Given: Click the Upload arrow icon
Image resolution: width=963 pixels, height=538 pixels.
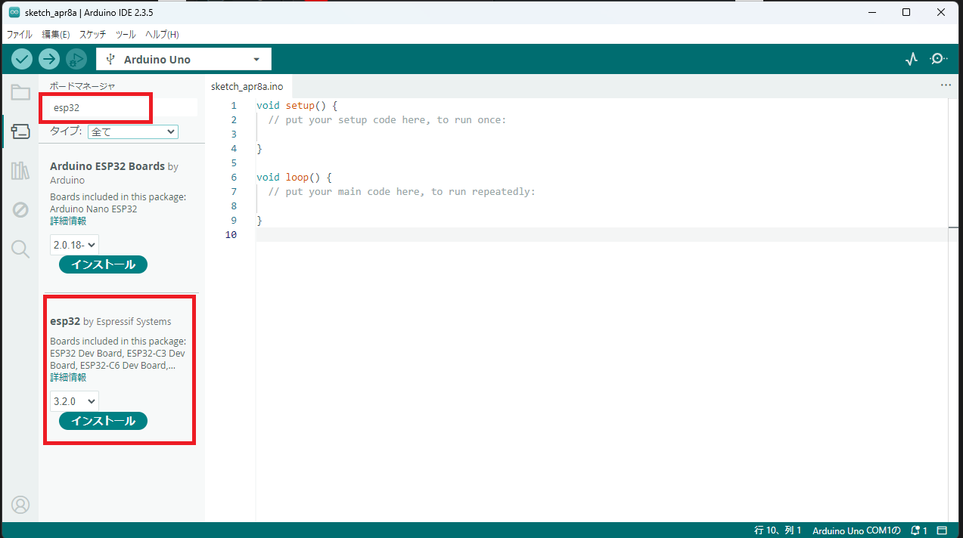Looking at the screenshot, I should click(48, 58).
